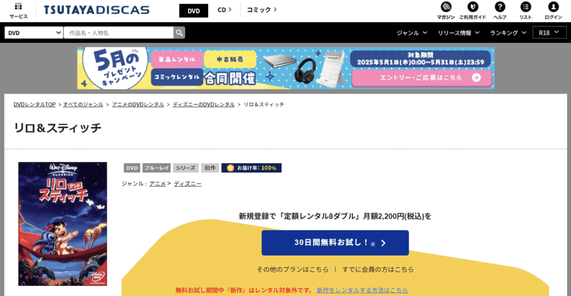Open ディズニーのDVDレンタル breadcrumb link
Screen dimensions: 571x296
(x=204, y=105)
